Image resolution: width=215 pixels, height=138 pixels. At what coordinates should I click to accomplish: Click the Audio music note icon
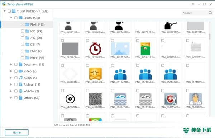tap(20, 78)
